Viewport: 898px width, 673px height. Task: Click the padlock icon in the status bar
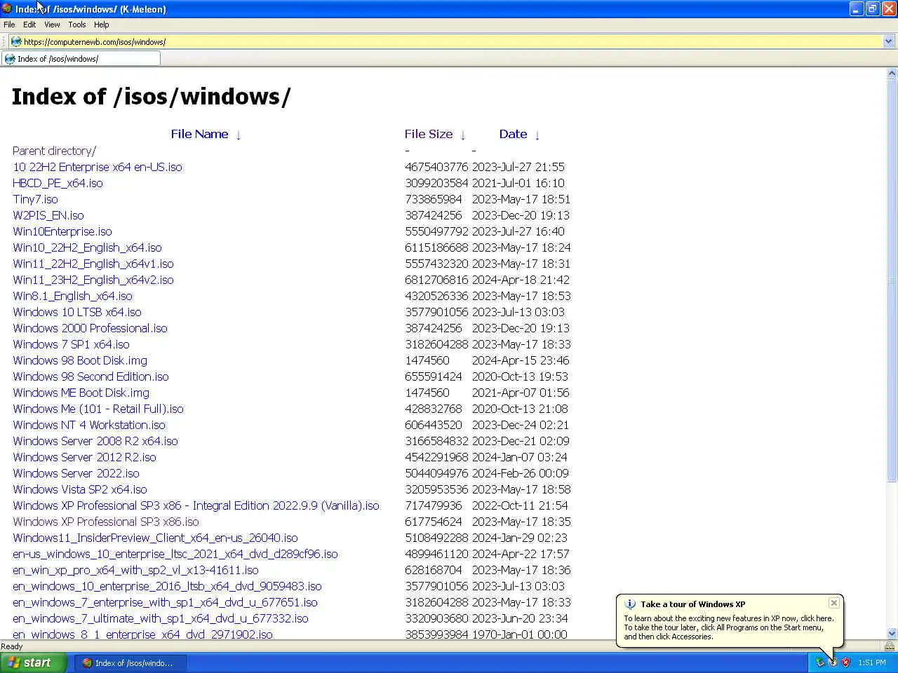(890, 646)
